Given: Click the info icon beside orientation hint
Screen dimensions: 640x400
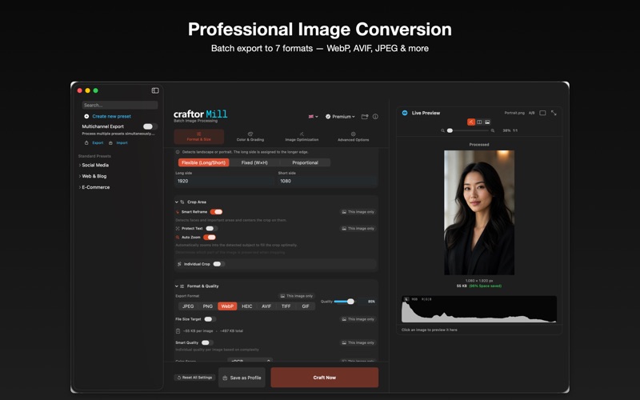Looking at the screenshot, I should coord(178,152).
